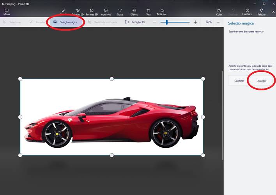Click the top-left selection corner handle
Viewport: 276px width, 195px height.
tap(20, 79)
